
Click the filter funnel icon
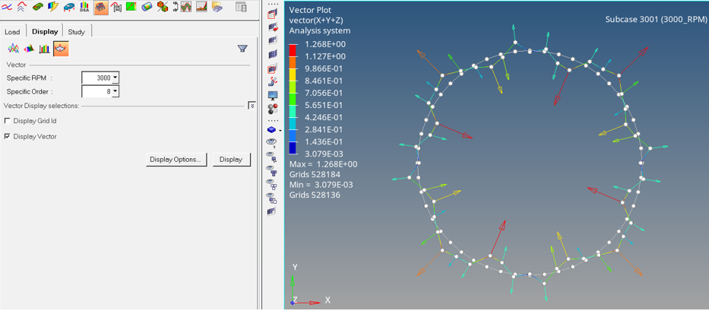242,49
